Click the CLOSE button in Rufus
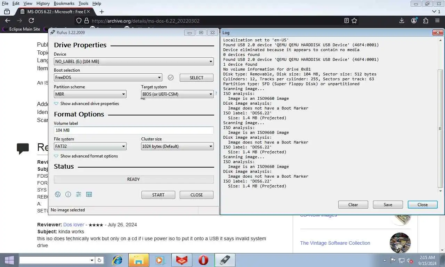The height and width of the screenshot is (267, 445). 196,195
